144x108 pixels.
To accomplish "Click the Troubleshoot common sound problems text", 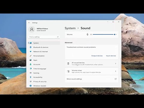I will (81, 47).
